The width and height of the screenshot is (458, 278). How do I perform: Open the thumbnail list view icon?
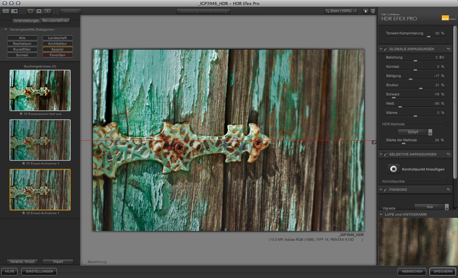click(14, 10)
